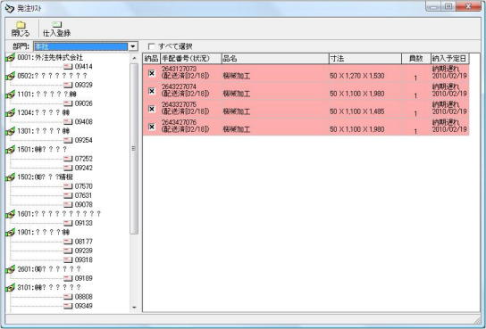Select order 09239 in tree

[84, 251]
